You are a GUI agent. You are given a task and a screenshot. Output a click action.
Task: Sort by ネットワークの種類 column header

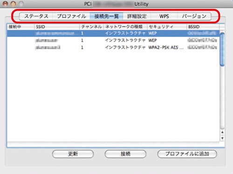click(x=125, y=27)
